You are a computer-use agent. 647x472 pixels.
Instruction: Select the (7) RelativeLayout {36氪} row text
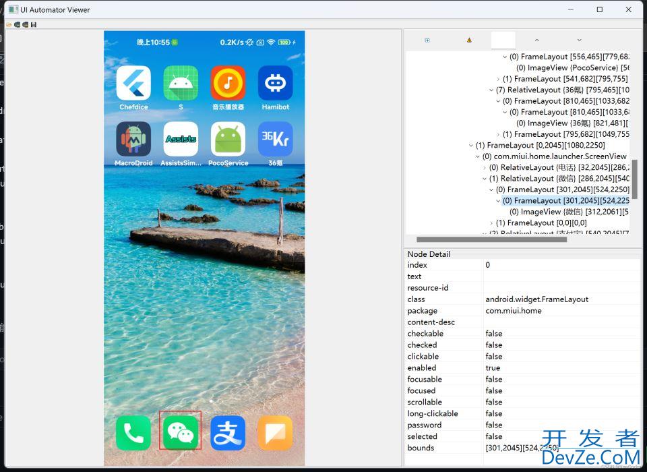(563, 90)
